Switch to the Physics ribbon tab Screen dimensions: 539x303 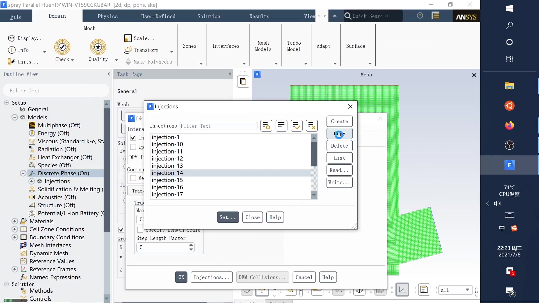tap(108, 16)
